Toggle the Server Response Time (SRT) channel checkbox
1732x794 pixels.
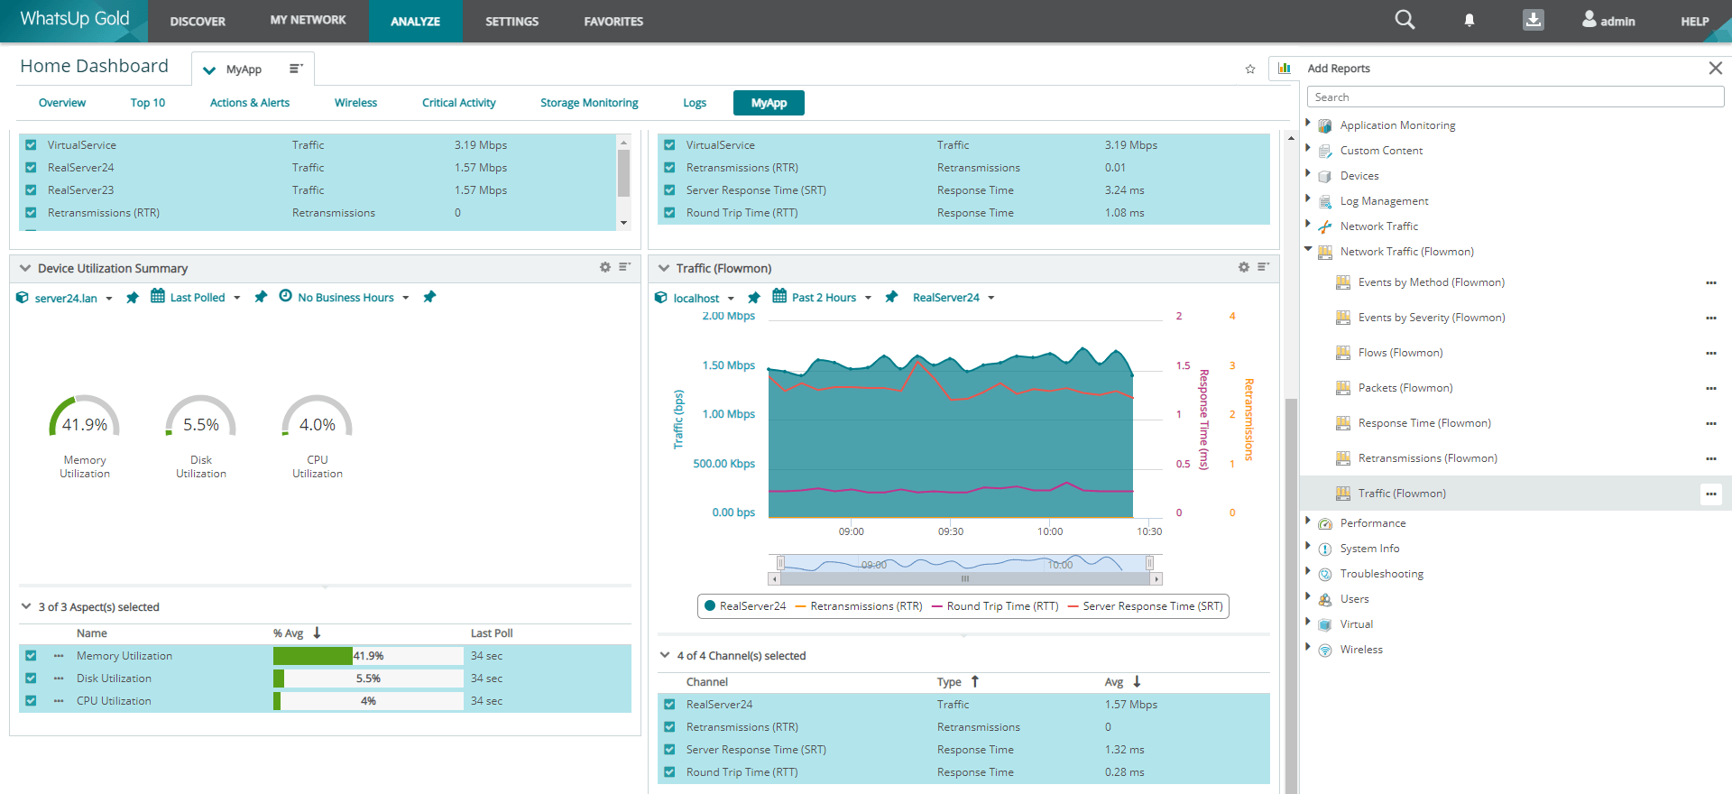[x=669, y=750]
